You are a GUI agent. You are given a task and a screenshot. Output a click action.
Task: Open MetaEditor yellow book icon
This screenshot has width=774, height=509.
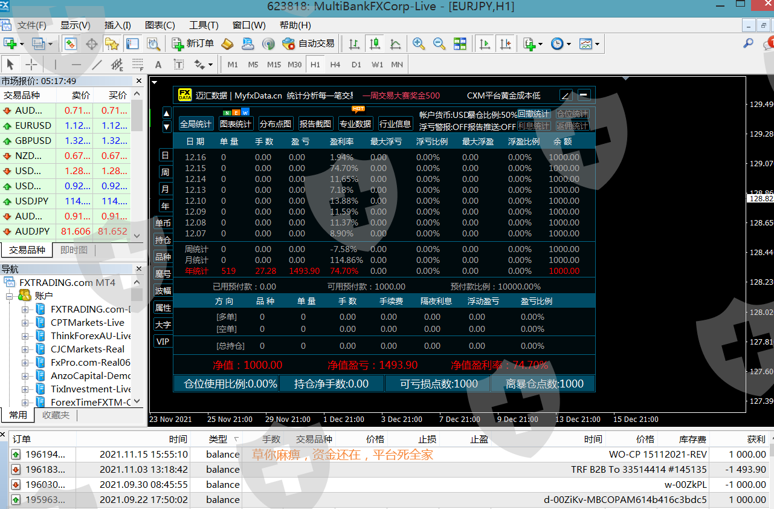pos(227,44)
